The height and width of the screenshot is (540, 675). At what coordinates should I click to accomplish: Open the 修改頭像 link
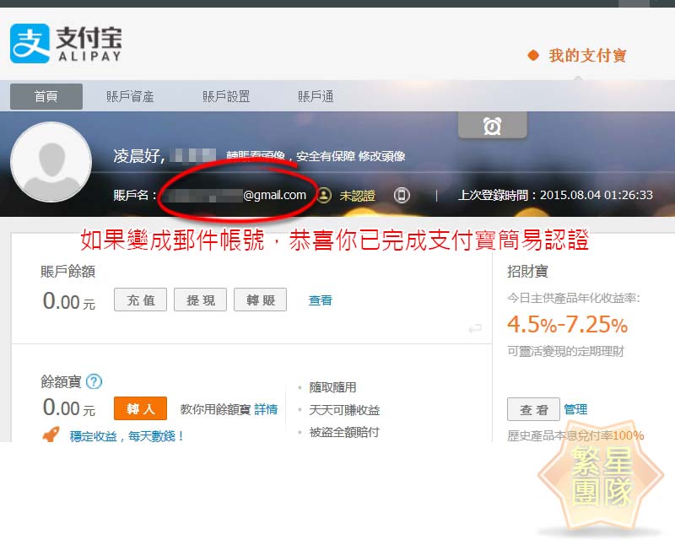[x=381, y=156]
